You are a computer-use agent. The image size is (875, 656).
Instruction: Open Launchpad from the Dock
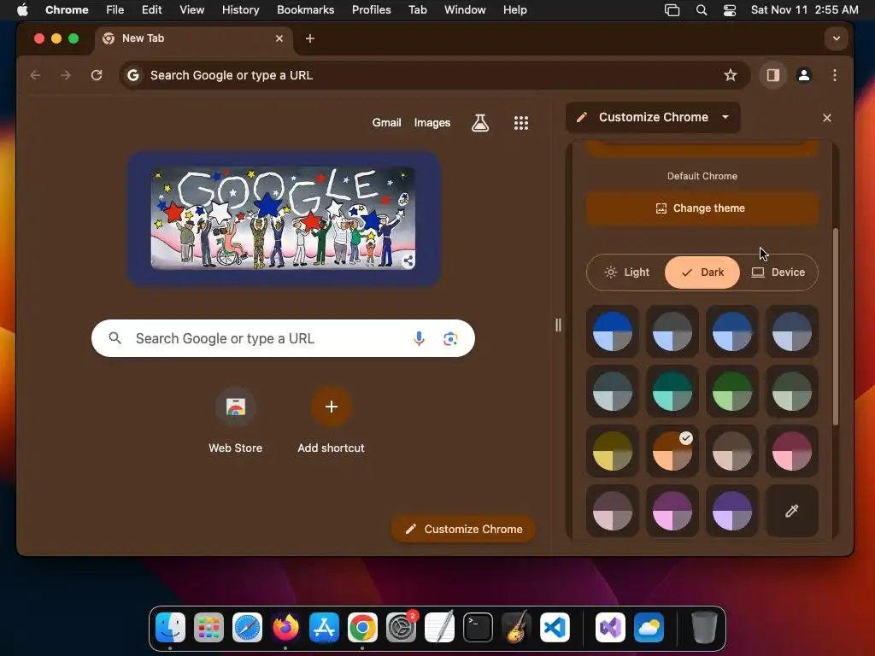point(208,628)
